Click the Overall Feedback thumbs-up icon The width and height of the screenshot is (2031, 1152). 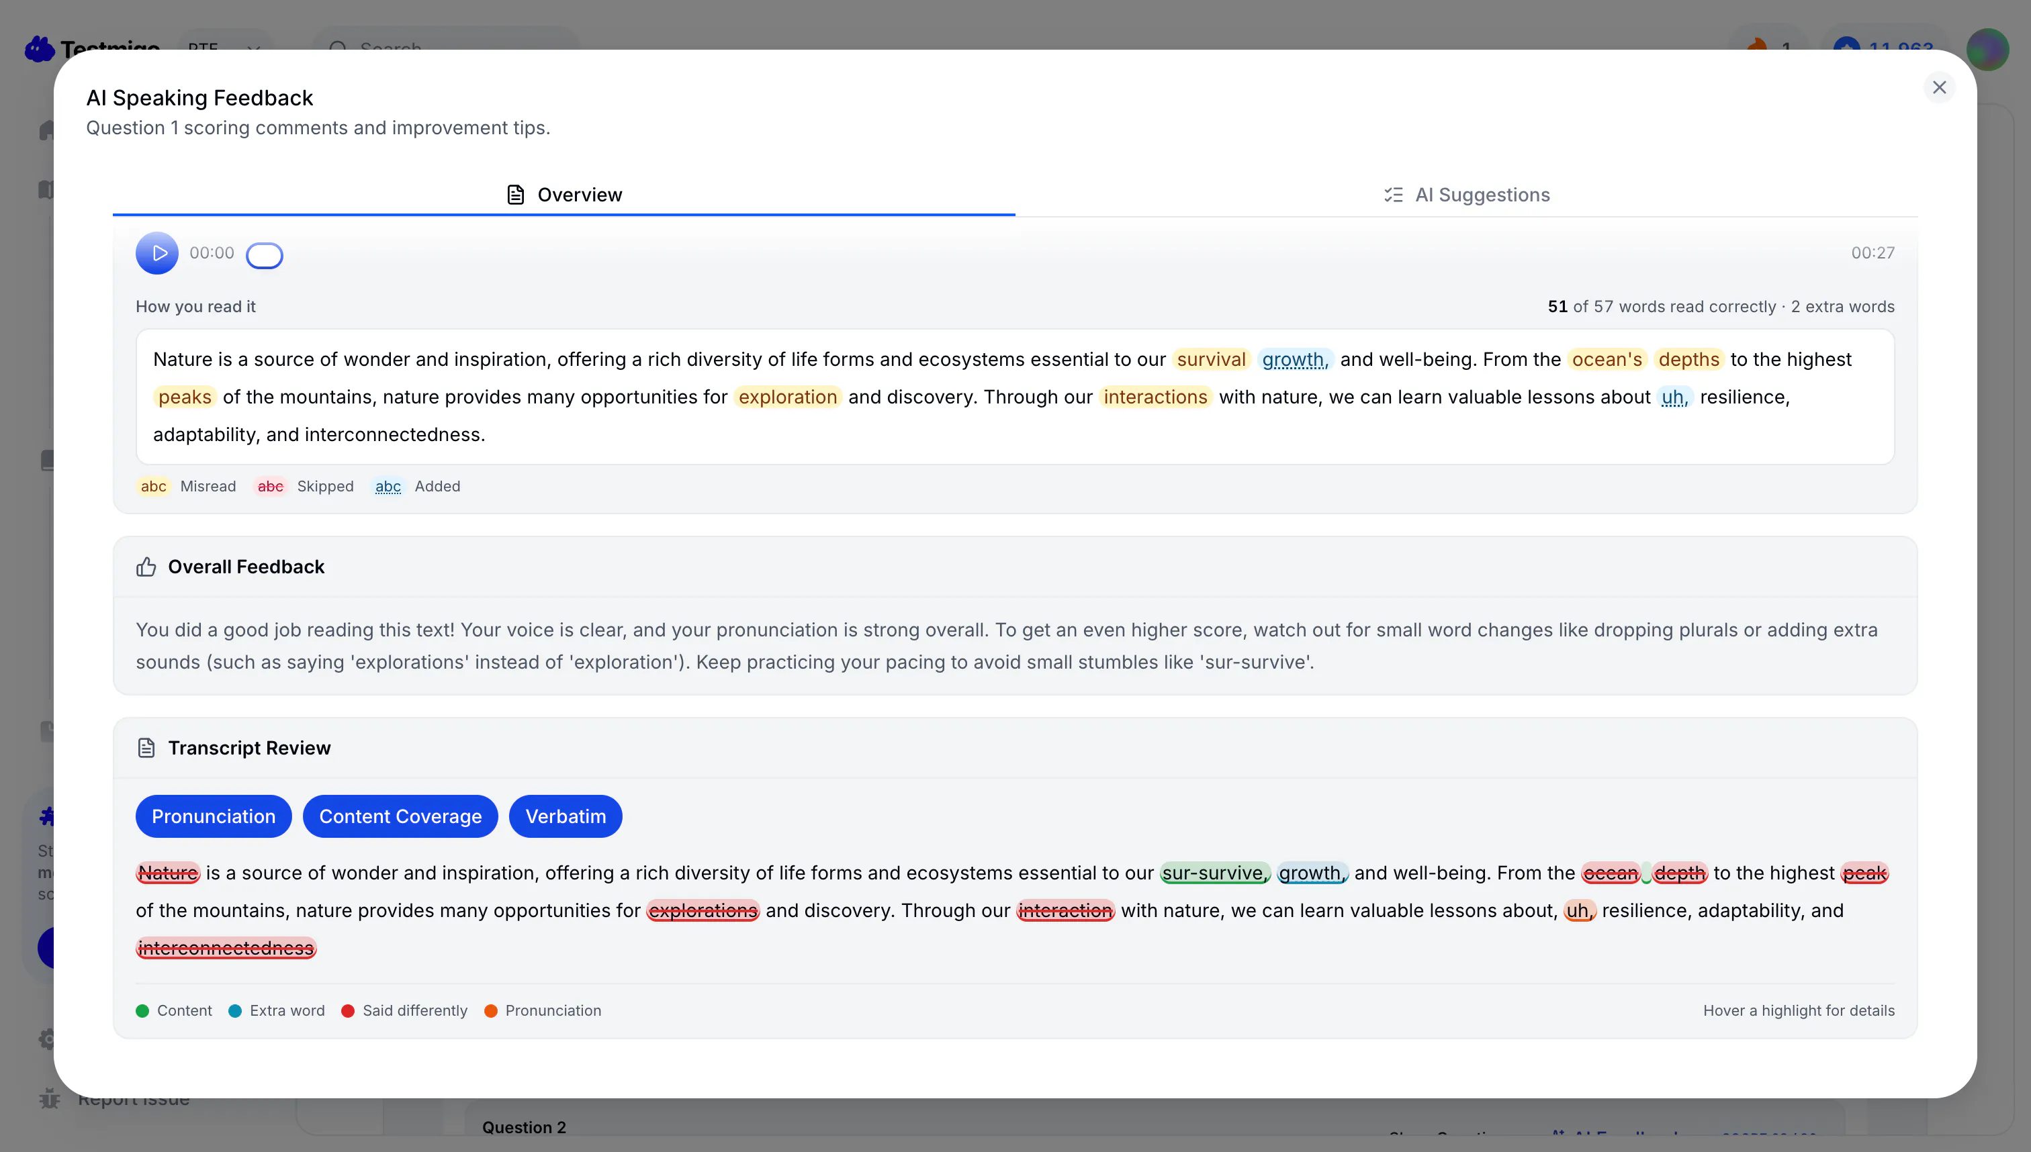click(146, 567)
